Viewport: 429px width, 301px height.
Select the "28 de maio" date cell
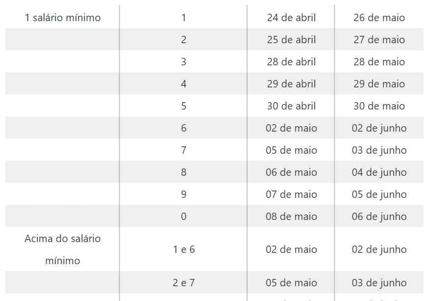coord(379,62)
